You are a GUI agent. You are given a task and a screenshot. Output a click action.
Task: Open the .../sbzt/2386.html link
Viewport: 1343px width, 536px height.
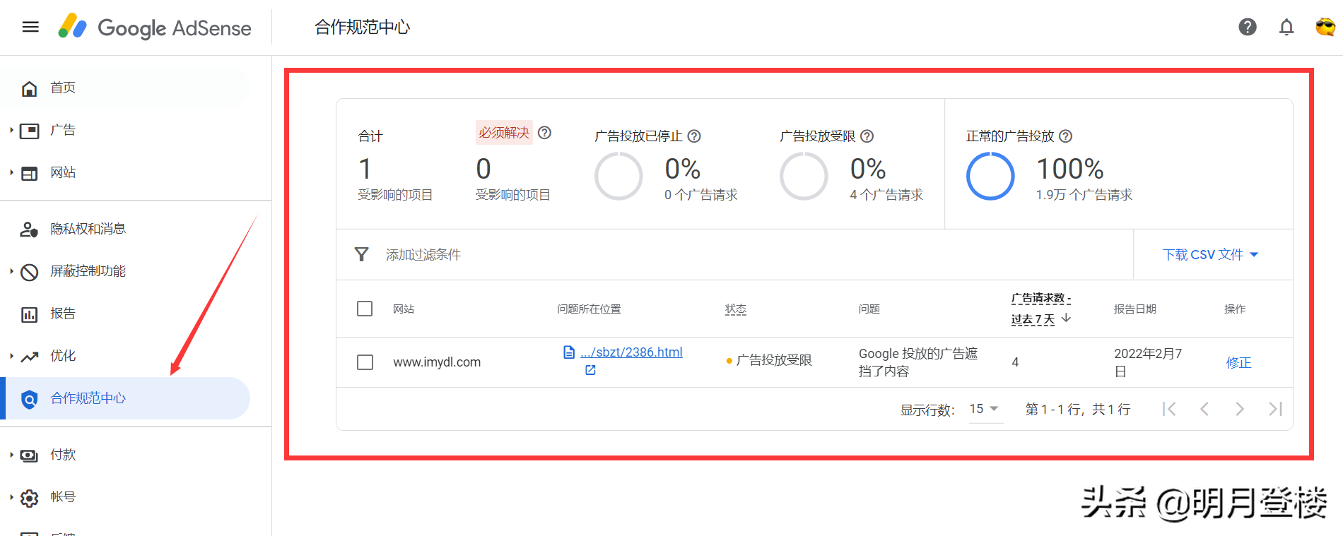click(631, 352)
